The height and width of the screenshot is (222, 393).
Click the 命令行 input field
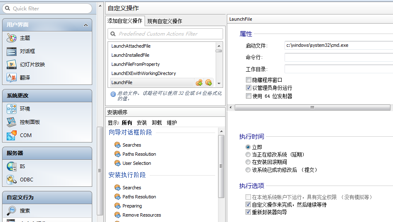pos(338,57)
